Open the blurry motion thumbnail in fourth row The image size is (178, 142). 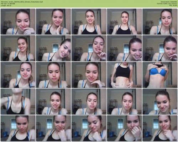pyautogui.click(x=18, y=102)
